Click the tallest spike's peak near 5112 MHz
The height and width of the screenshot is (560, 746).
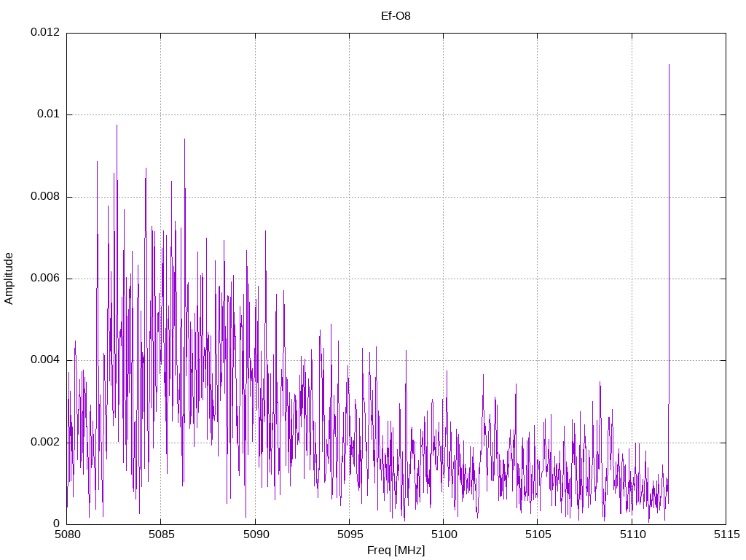coord(669,65)
